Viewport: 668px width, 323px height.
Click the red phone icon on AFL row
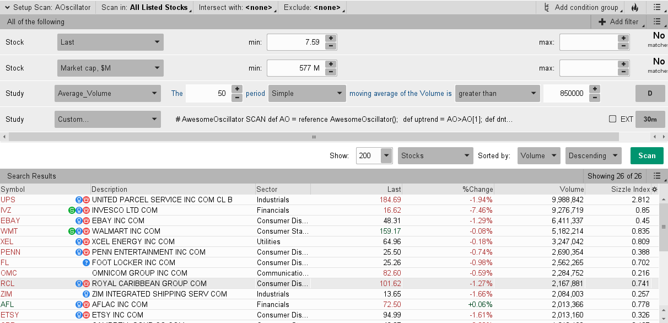tap(87, 304)
